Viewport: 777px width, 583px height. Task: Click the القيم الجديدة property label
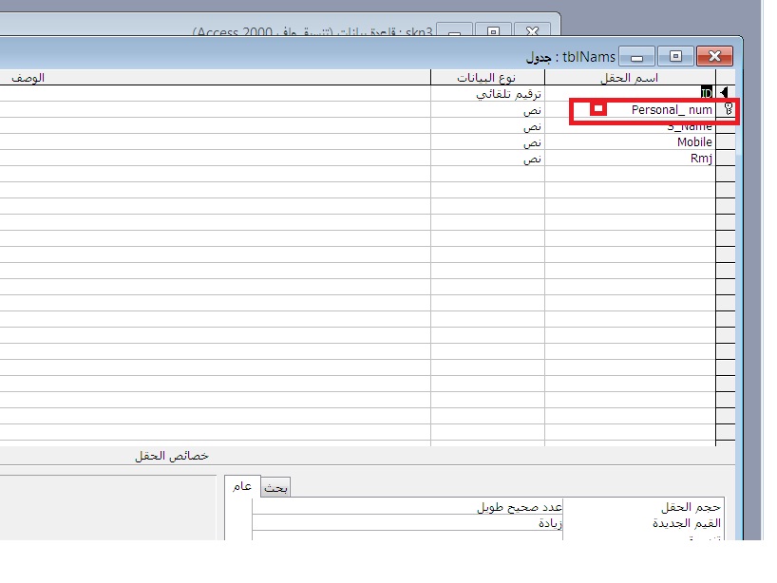[687, 522]
